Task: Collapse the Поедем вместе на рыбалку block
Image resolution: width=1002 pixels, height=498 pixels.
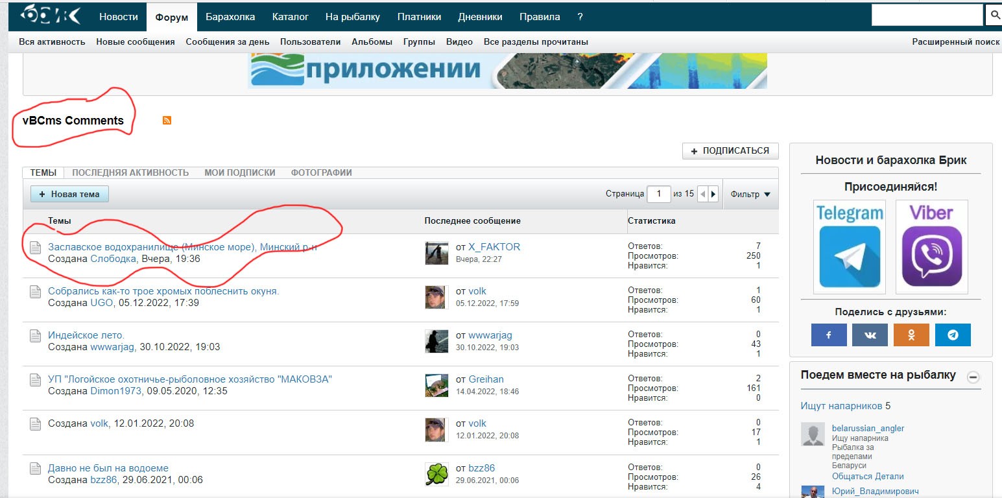Action: click(x=973, y=377)
